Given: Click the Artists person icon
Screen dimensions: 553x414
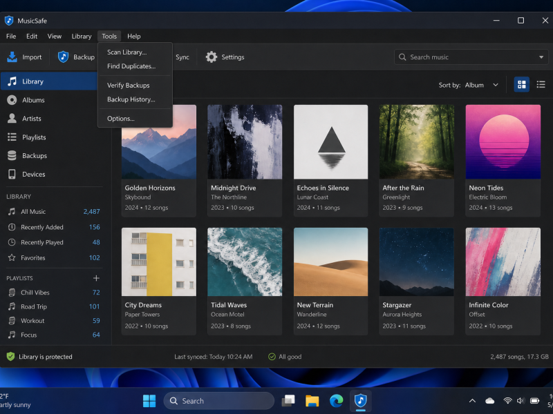Looking at the screenshot, I should point(12,118).
